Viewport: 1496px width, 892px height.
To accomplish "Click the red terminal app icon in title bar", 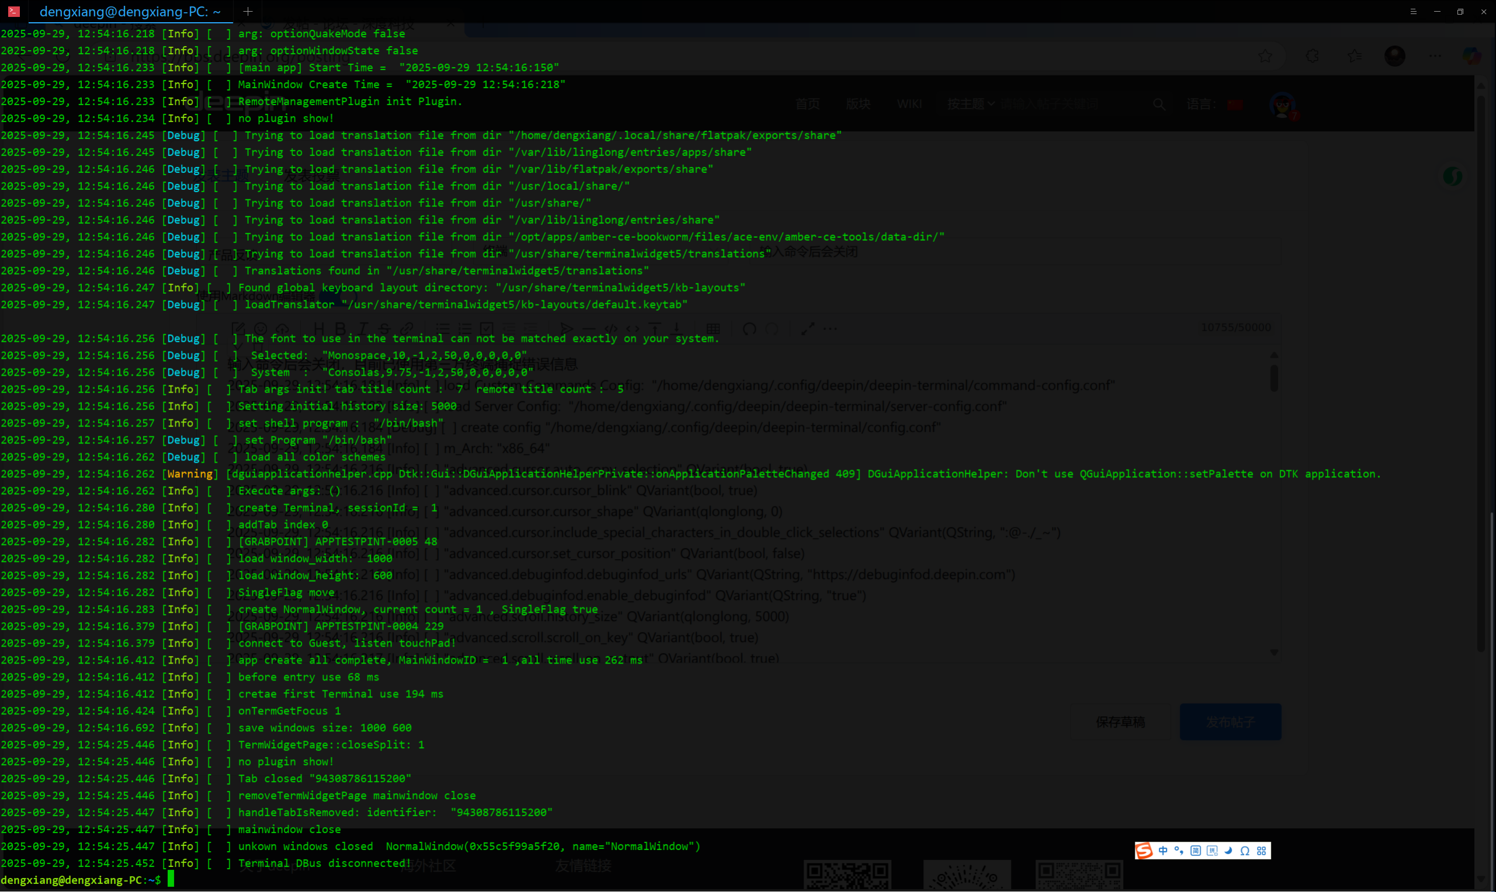I will coord(14,12).
